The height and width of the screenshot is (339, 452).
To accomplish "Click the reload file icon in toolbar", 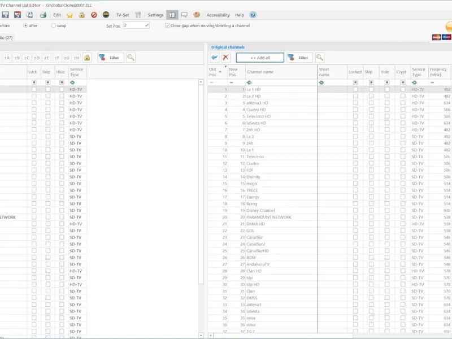I will pyautogui.click(x=30, y=15).
